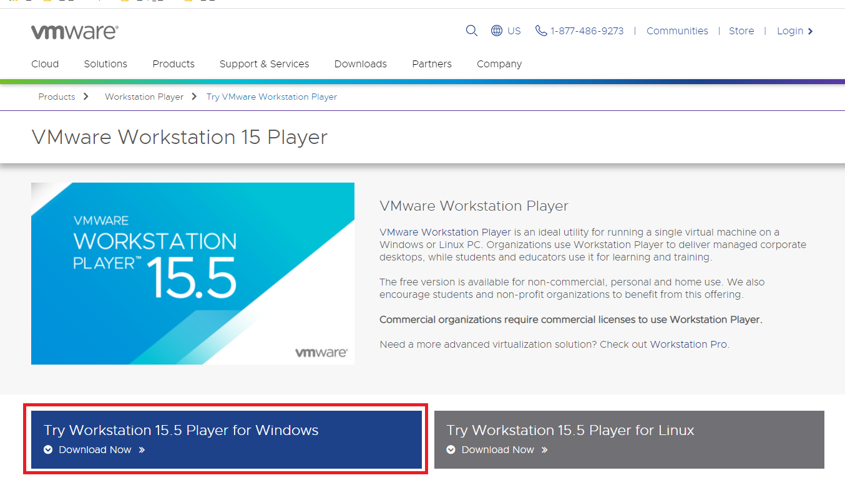Screen dimensions: 845x488
Task: Click the VMware Workstation 15 Player heading
Action: [x=179, y=137]
